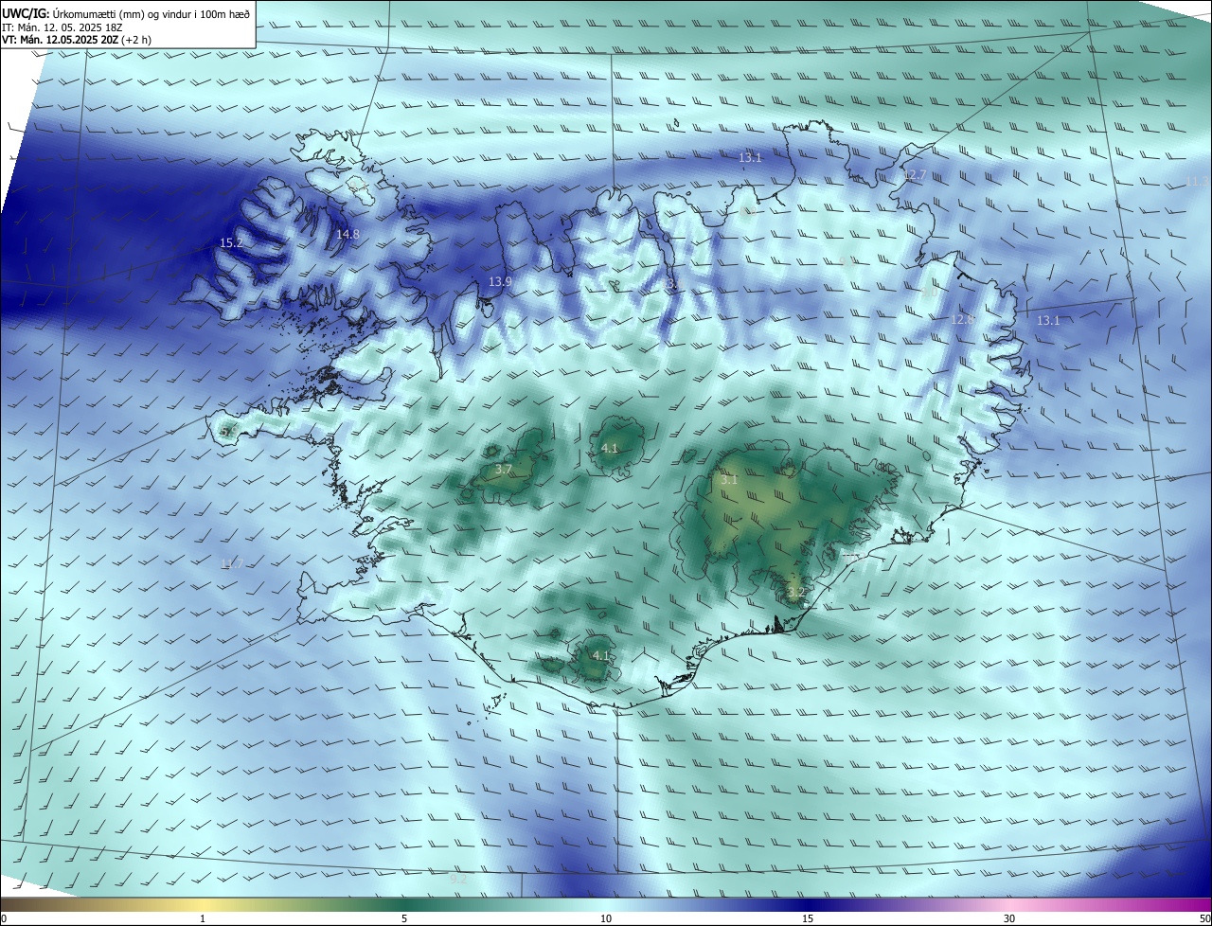Click the "50" label on the colour scale
Image resolution: width=1212 pixels, height=926 pixels.
tap(1204, 918)
